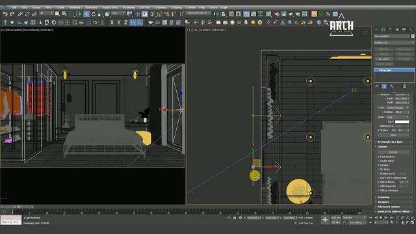
Task: Click the Rectangular Selection Region icon
Action: (x=71, y=14)
